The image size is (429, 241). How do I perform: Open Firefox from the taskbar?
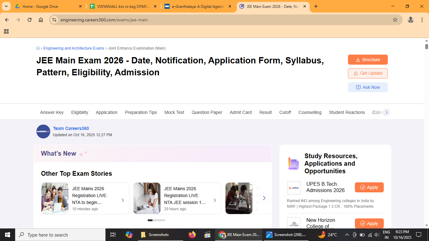point(192,235)
